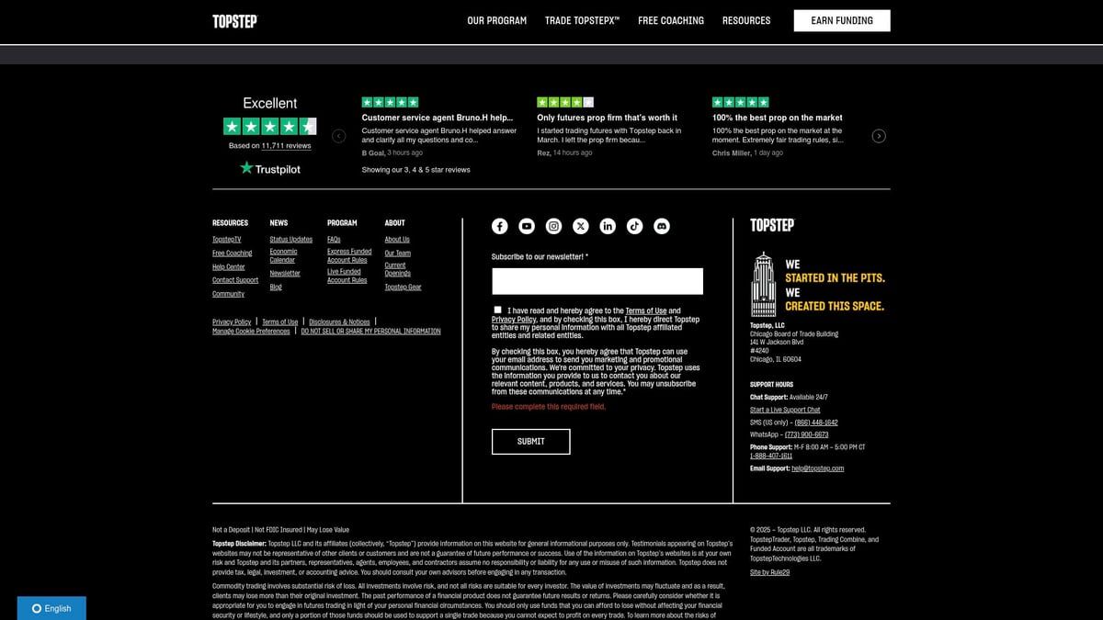The height and width of the screenshot is (620, 1103).
Task: Open Topstep's Facebook page
Action: tap(499, 226)
